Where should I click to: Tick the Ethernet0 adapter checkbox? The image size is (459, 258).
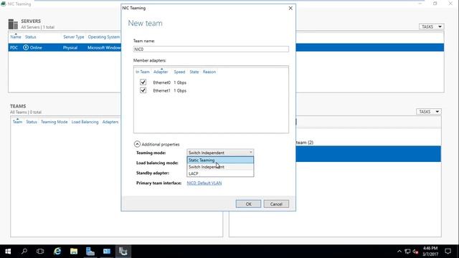[x=143, y=82]
